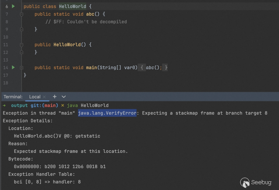The width and height of the screenshot is (279, 190).
Task: Click the abc method name in its declaration
Action: [x=90, y=14]
